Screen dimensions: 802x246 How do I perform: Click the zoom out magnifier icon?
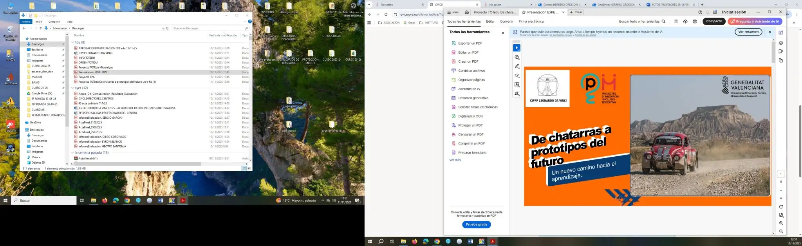pyautogui.click(x=781, y=232)
